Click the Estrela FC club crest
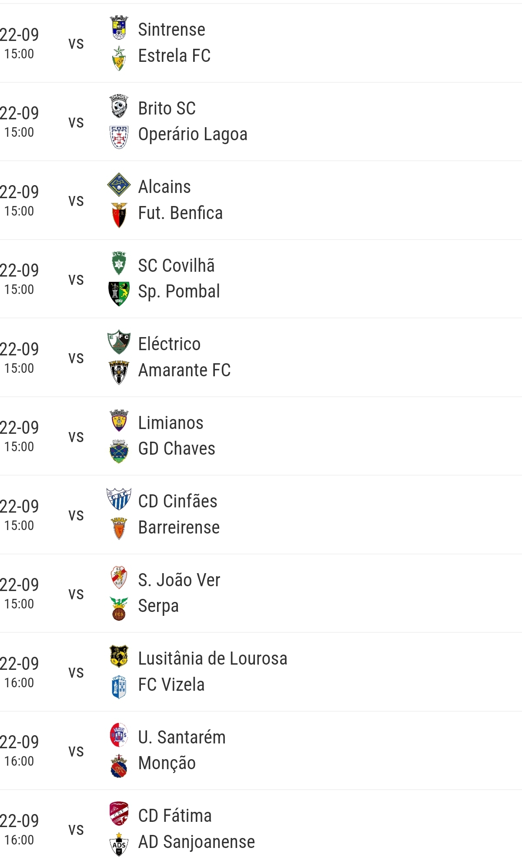Screen dimensions: 522x858 (119, 58)
